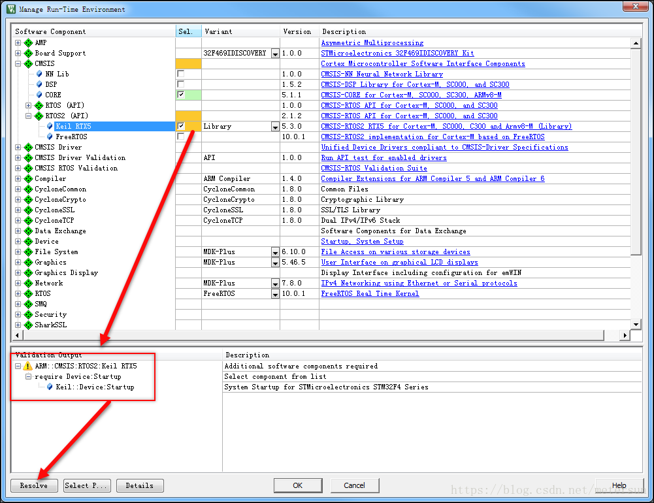Open the Network MDK-Plus variant dropdown
The width and height of the screenshot is (654, 503).
(275, 284)
